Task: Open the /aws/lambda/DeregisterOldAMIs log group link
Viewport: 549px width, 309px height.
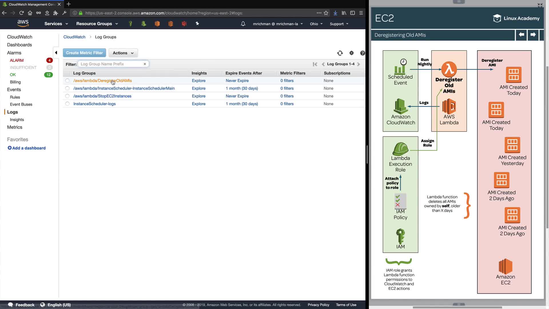Action: click(102, 81)
